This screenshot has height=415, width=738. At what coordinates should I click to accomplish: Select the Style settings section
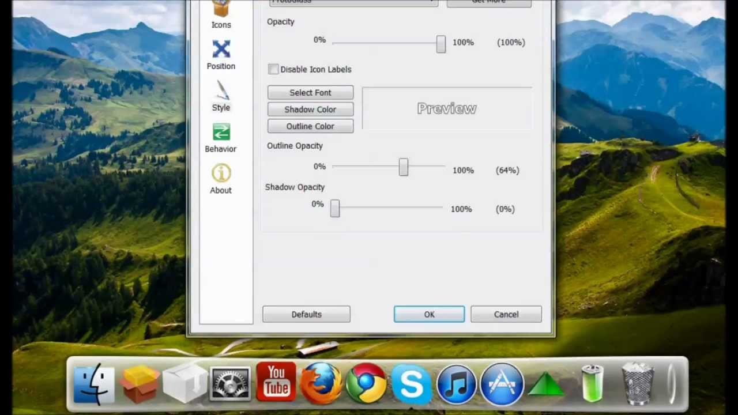221,96
